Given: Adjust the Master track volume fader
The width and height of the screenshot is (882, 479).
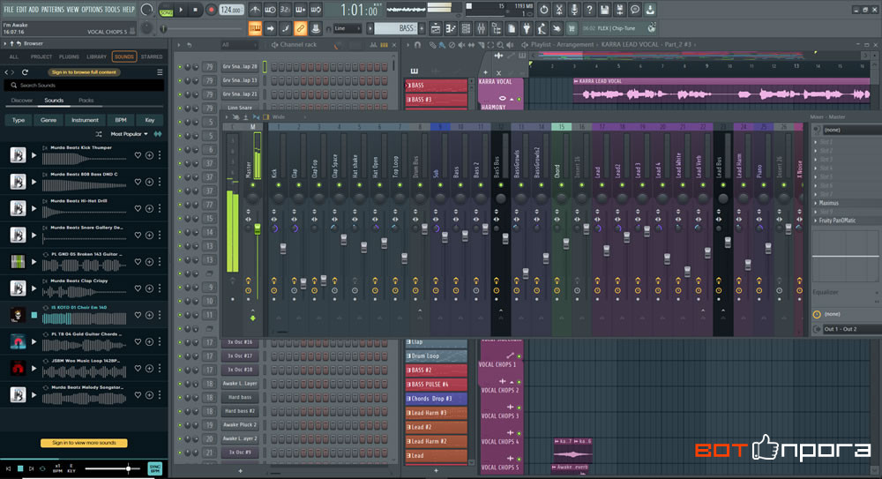Looking at the screenshot, I should tap(257, 228).
